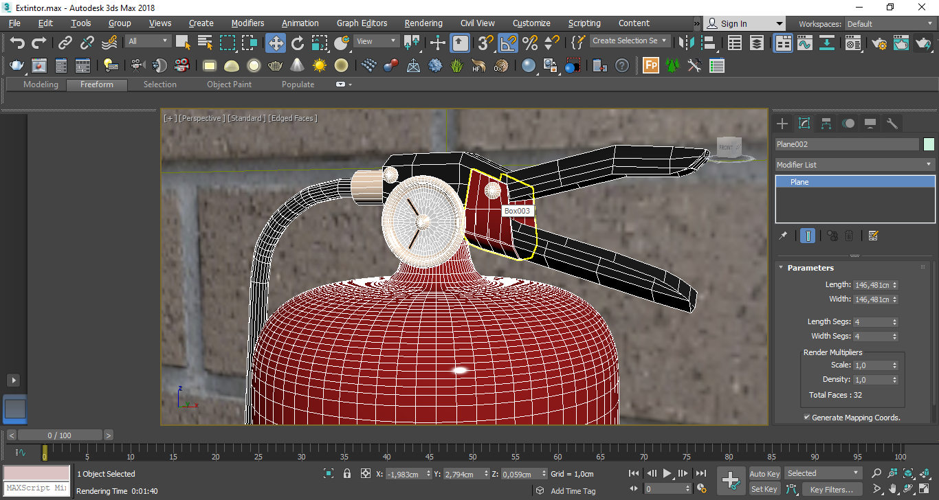Viewport: 939px width, 500px height.
Task: Switch to the Hierarchy command panel tab
Action: (826, 124)
